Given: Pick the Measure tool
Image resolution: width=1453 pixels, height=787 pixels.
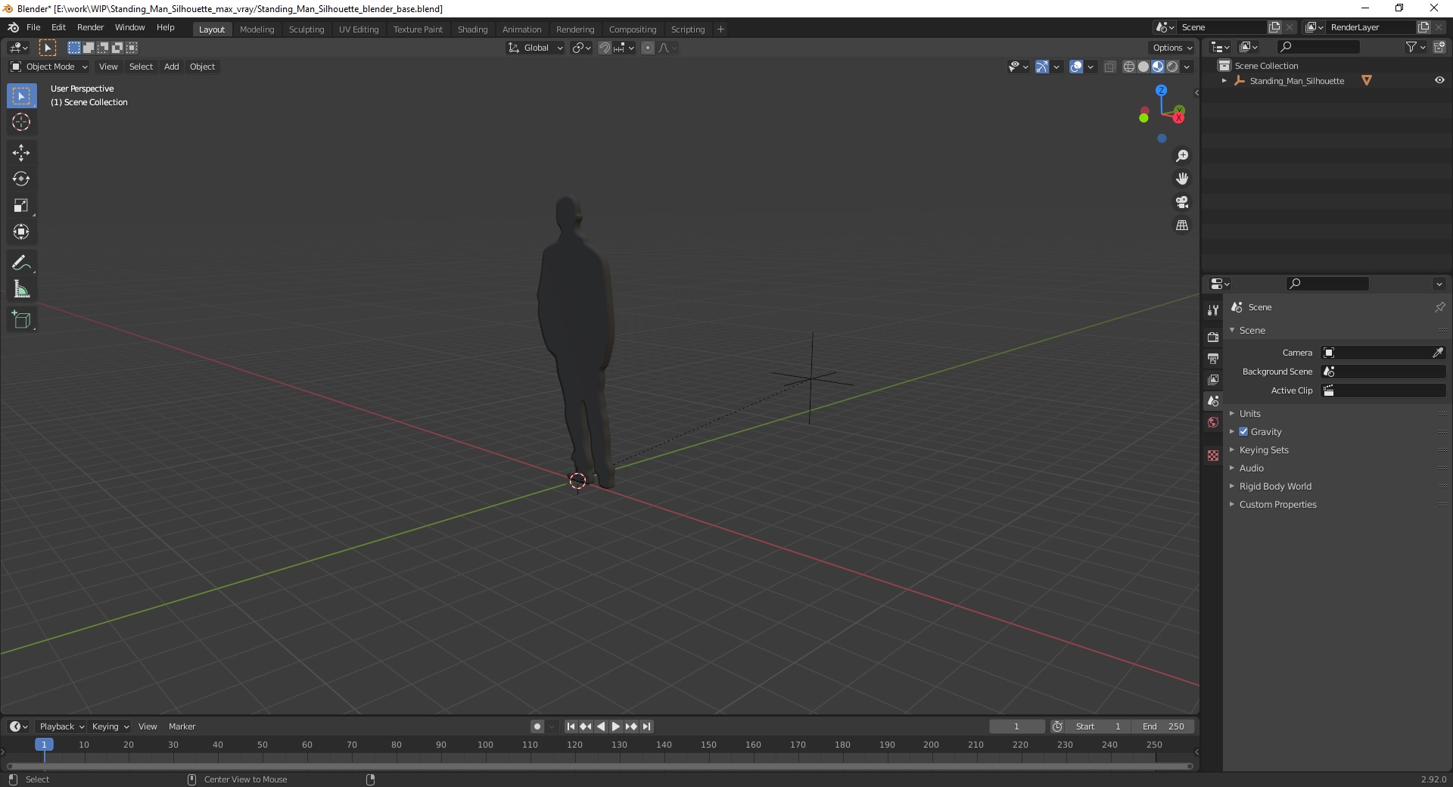Looking at the screenshot, I should pos(21,290).
